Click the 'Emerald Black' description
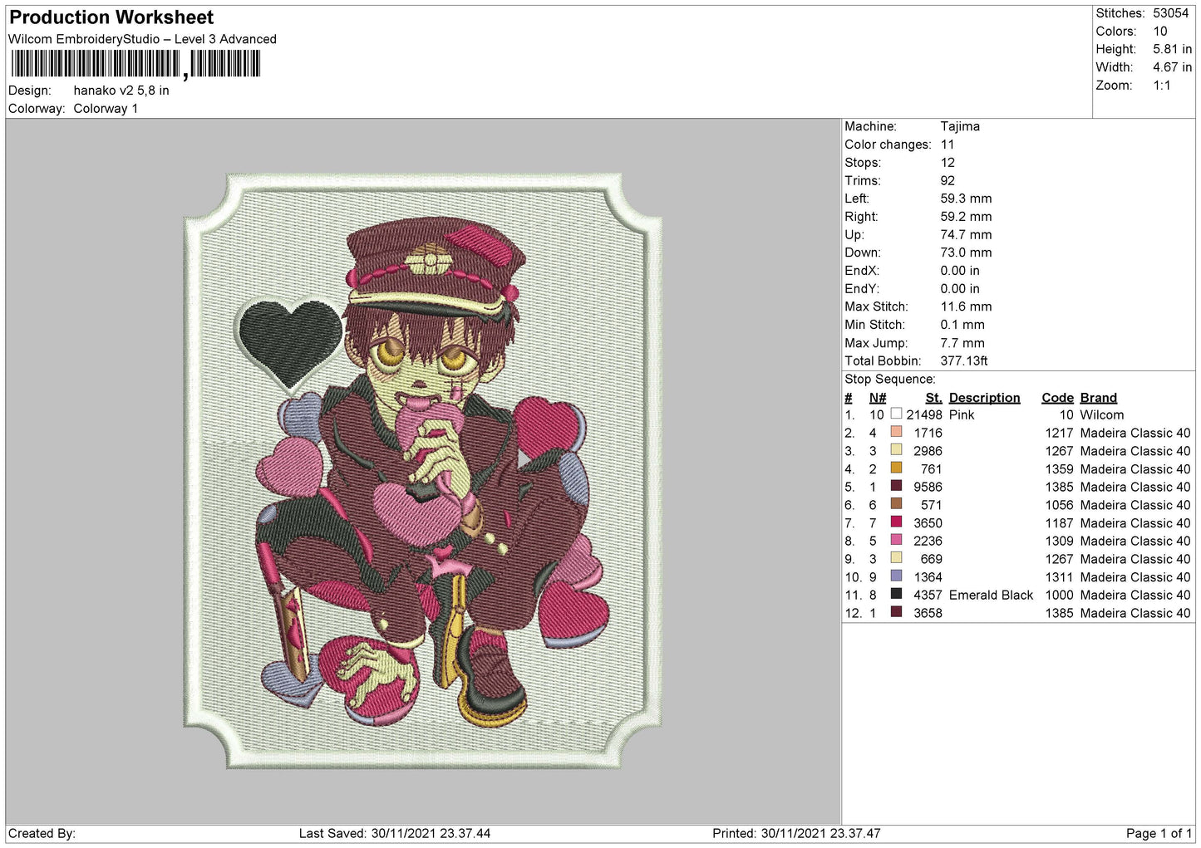The image size is (1201, 848). pyautogui.click(x=991, y=595)
